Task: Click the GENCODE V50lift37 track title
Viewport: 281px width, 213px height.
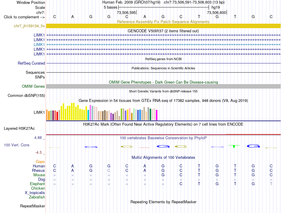Action: pyautogui.click(x=163, y=31)
